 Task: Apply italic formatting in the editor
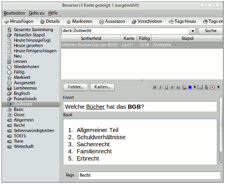click(x=160, y=87)
